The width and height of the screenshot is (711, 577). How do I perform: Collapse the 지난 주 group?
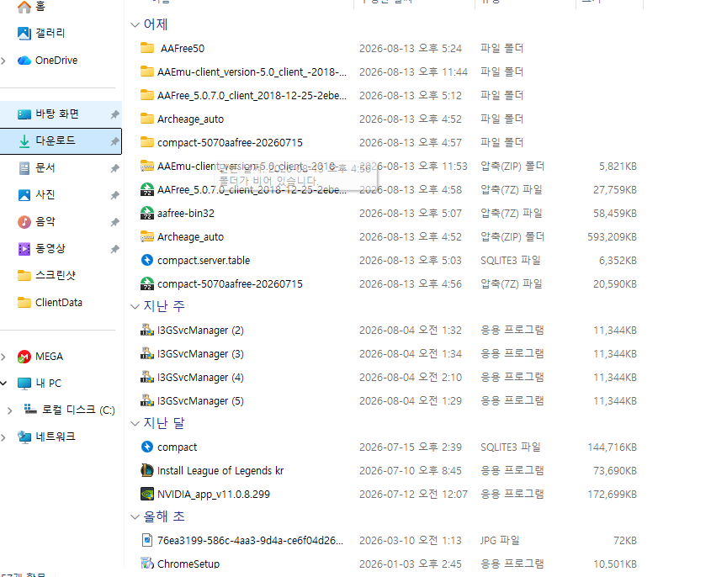pyautogui.click(x=135, y=306)
